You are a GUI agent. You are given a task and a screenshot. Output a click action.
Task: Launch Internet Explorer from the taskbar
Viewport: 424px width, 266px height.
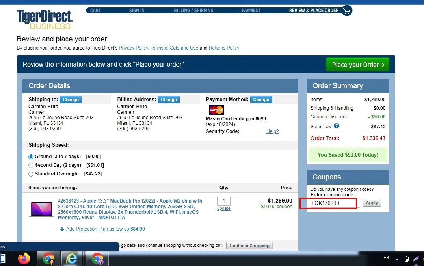point(72,259)
